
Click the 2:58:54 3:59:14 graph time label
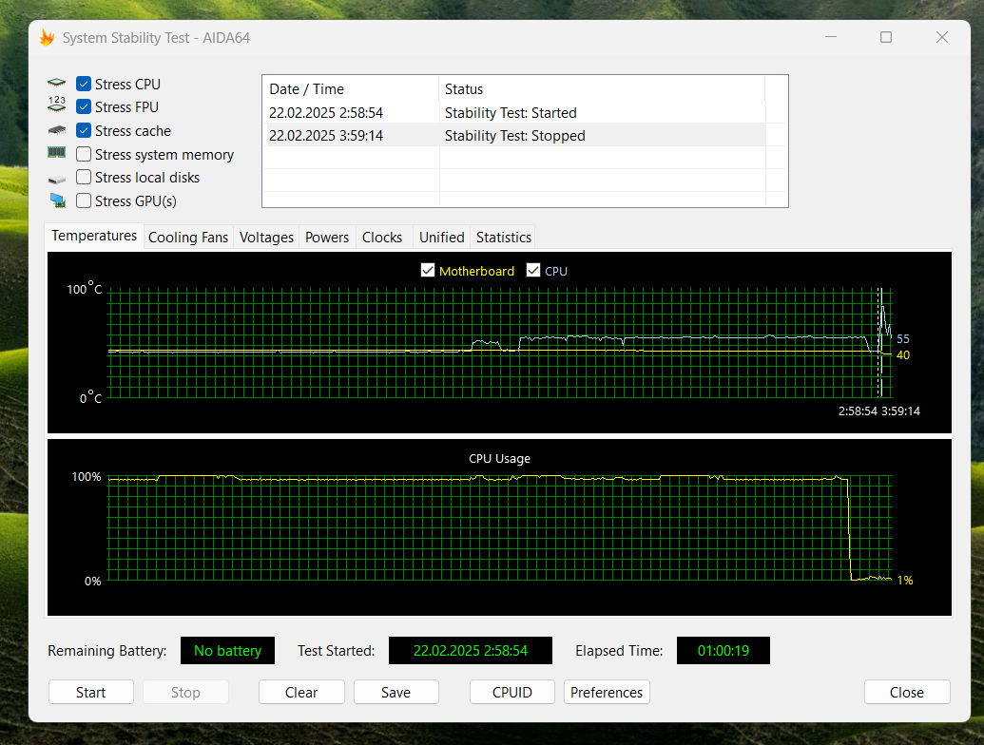click(x=879, y=411)
